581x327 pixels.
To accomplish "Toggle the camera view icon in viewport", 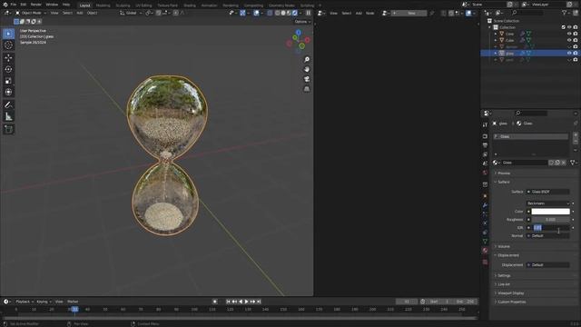I will 307,79.
